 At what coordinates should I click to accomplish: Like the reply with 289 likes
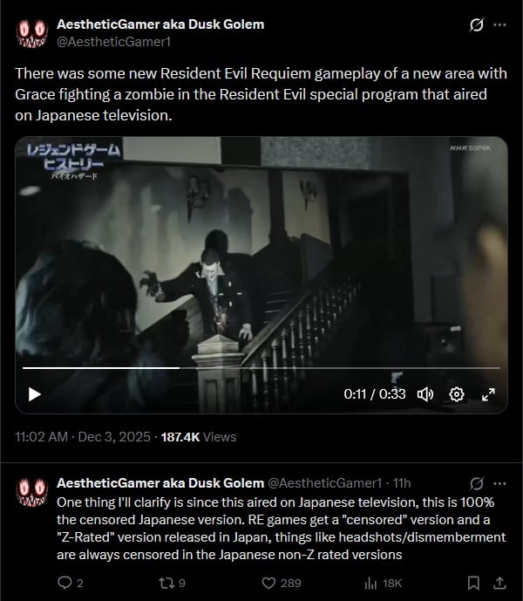[282, 583]
